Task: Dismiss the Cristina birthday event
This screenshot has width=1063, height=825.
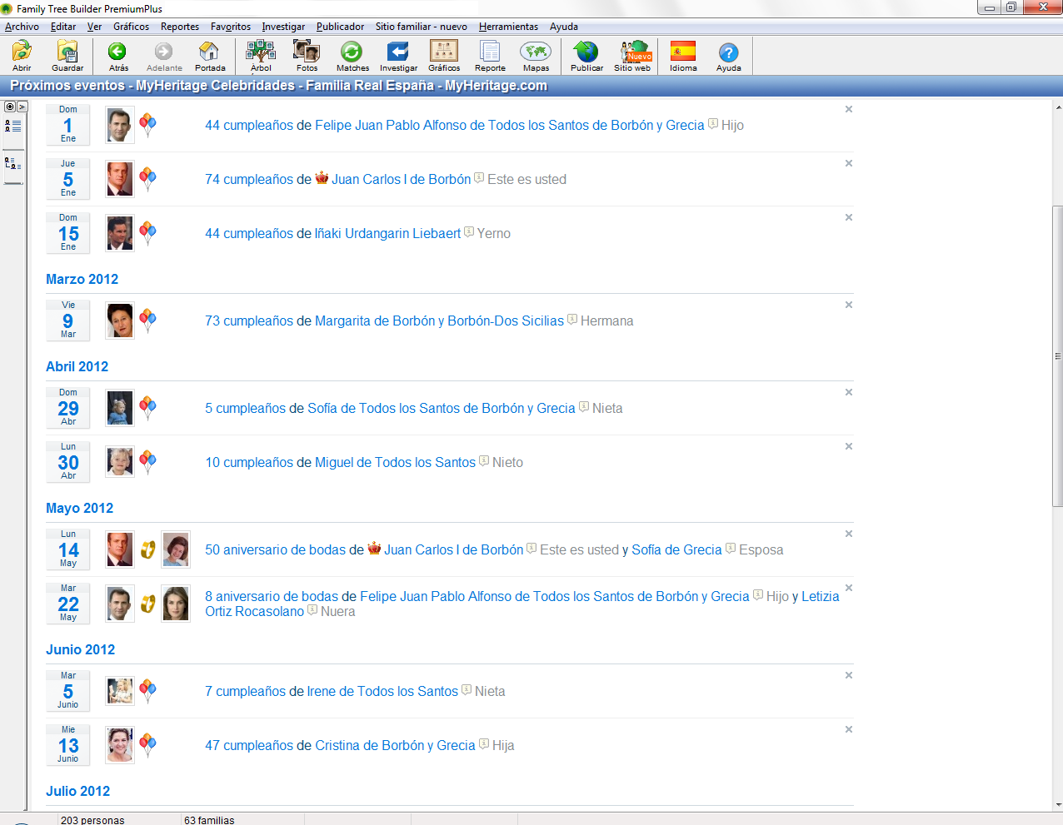Action: click(x=849, y=729)
